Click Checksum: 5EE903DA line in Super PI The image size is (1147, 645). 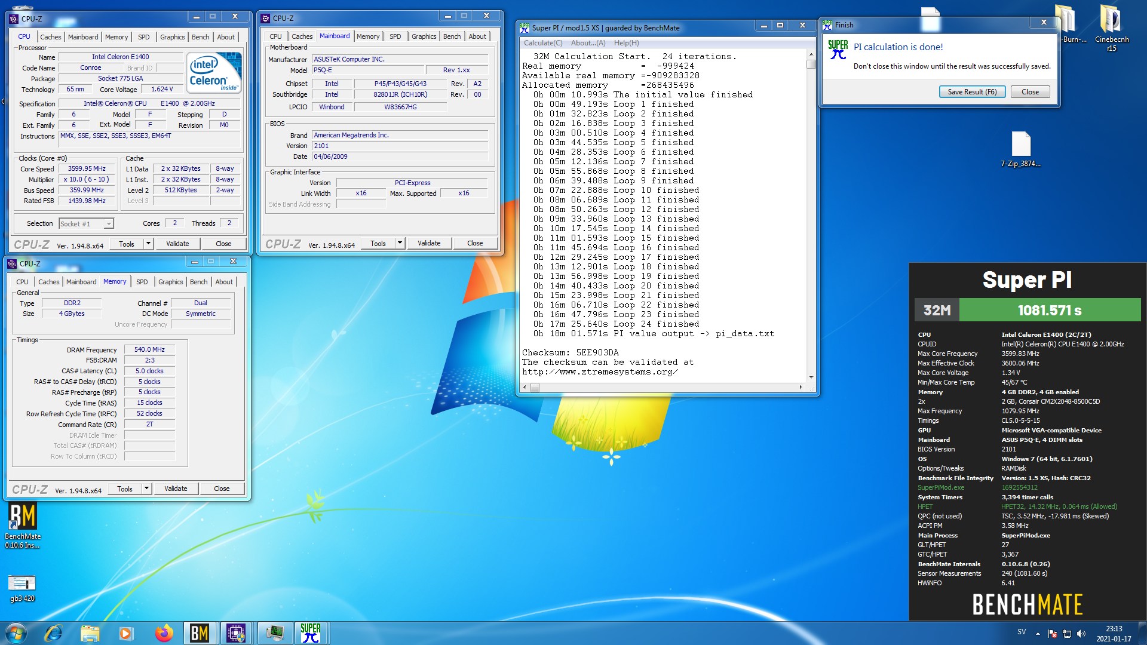coord(571,352)
